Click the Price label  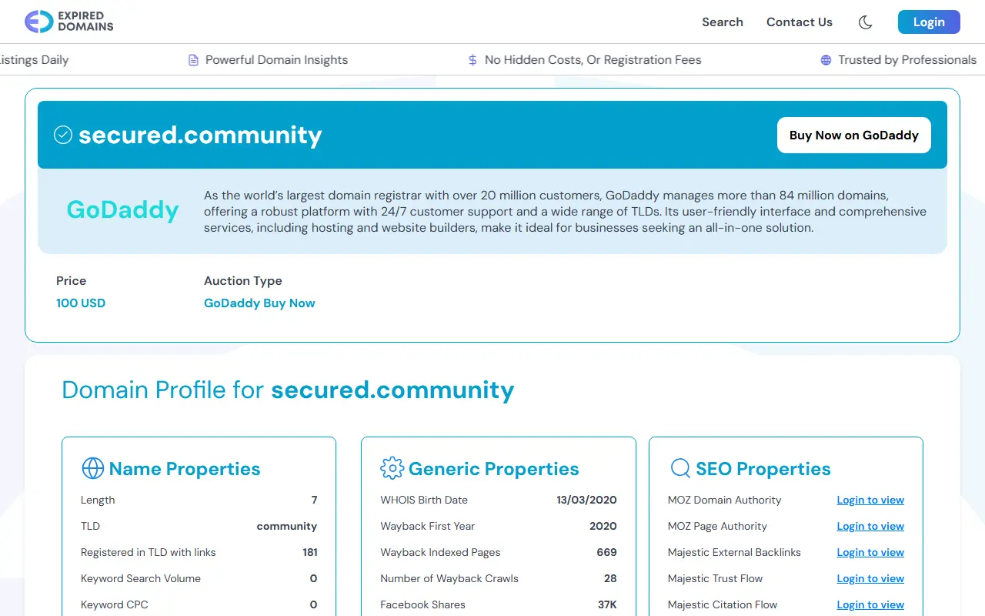72,281
